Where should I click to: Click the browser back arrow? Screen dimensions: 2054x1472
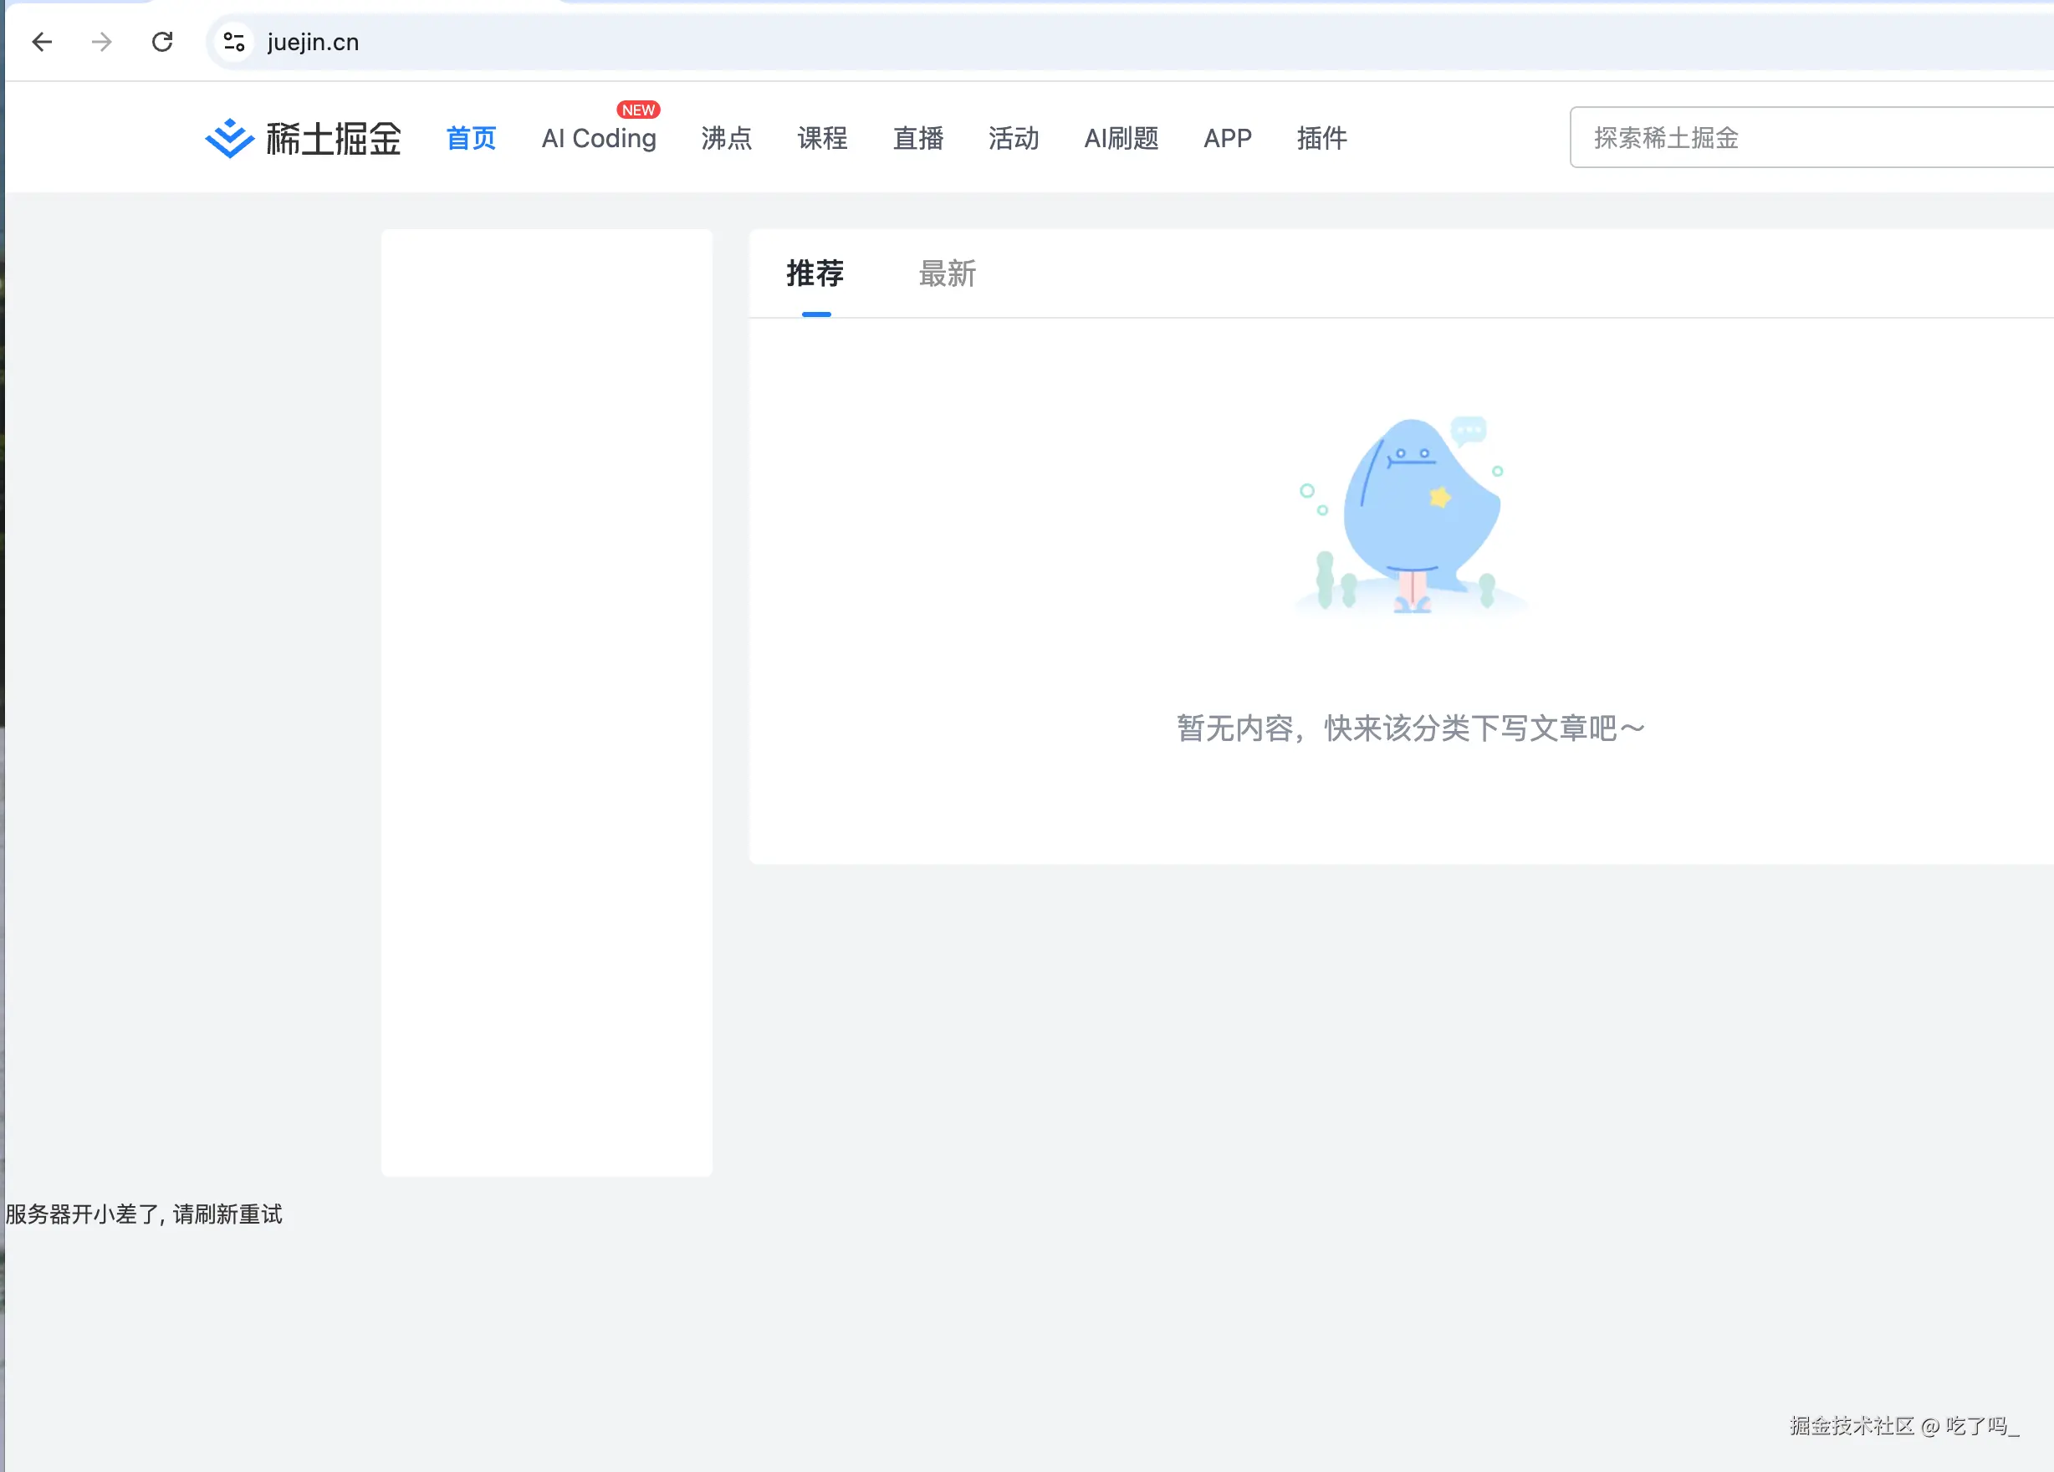42,42
